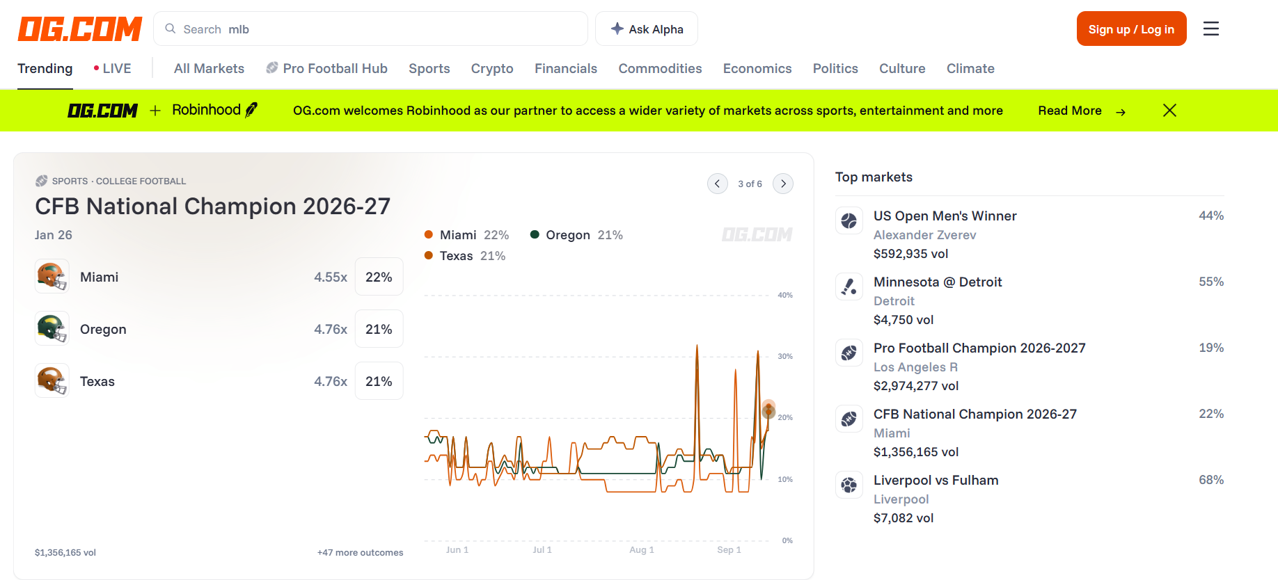The height and width of the screenshot is (580, 1278).
Task: Open All Markets tab
Action: (x=209, y=68)
